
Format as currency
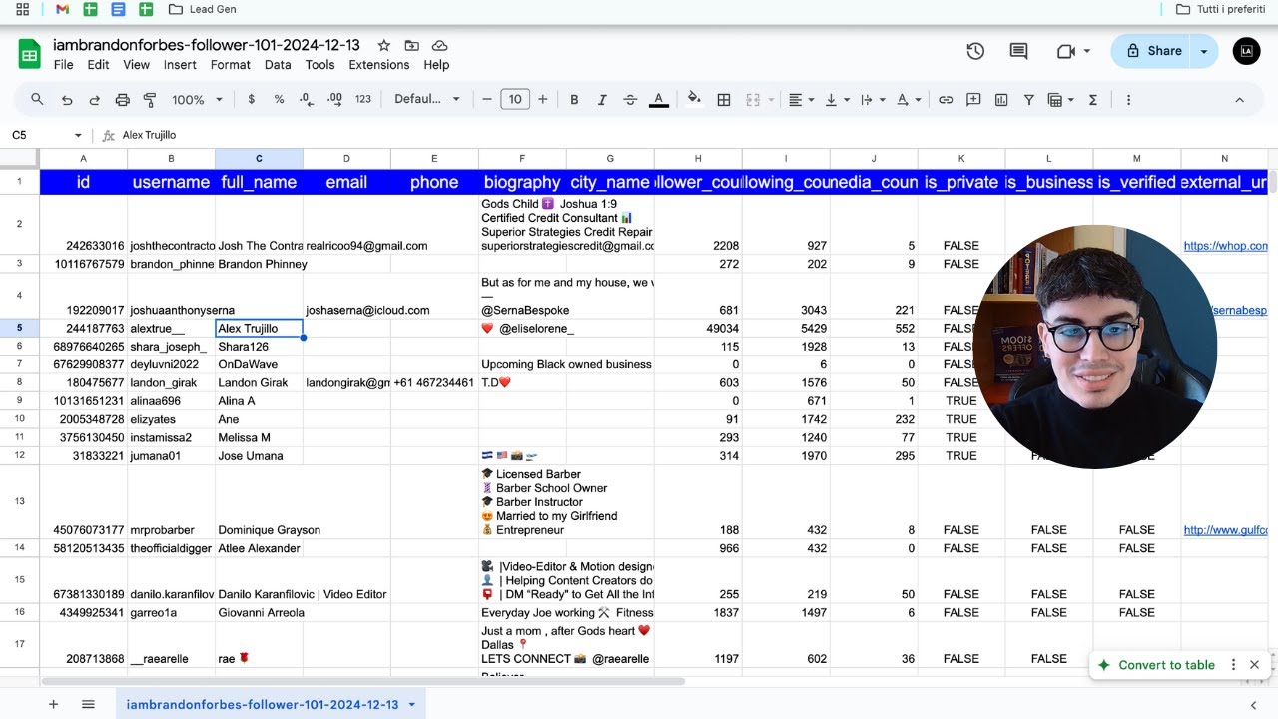click(x=251, y=100)
